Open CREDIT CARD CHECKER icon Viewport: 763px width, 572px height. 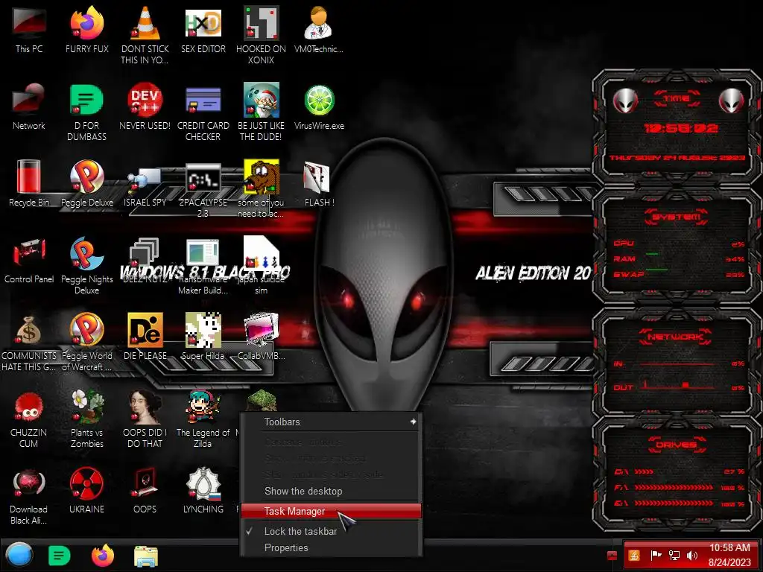pos(203,100)
